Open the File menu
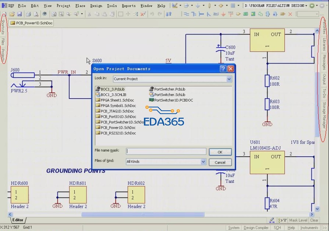329x231 pixels. pos(22,6)
